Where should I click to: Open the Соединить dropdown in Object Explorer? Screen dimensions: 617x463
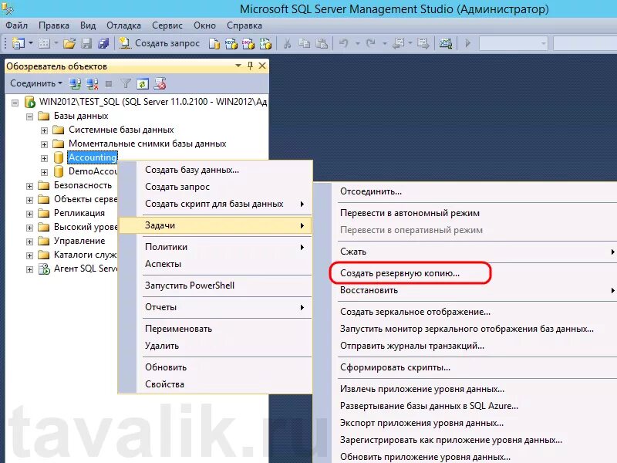[36, 83]
